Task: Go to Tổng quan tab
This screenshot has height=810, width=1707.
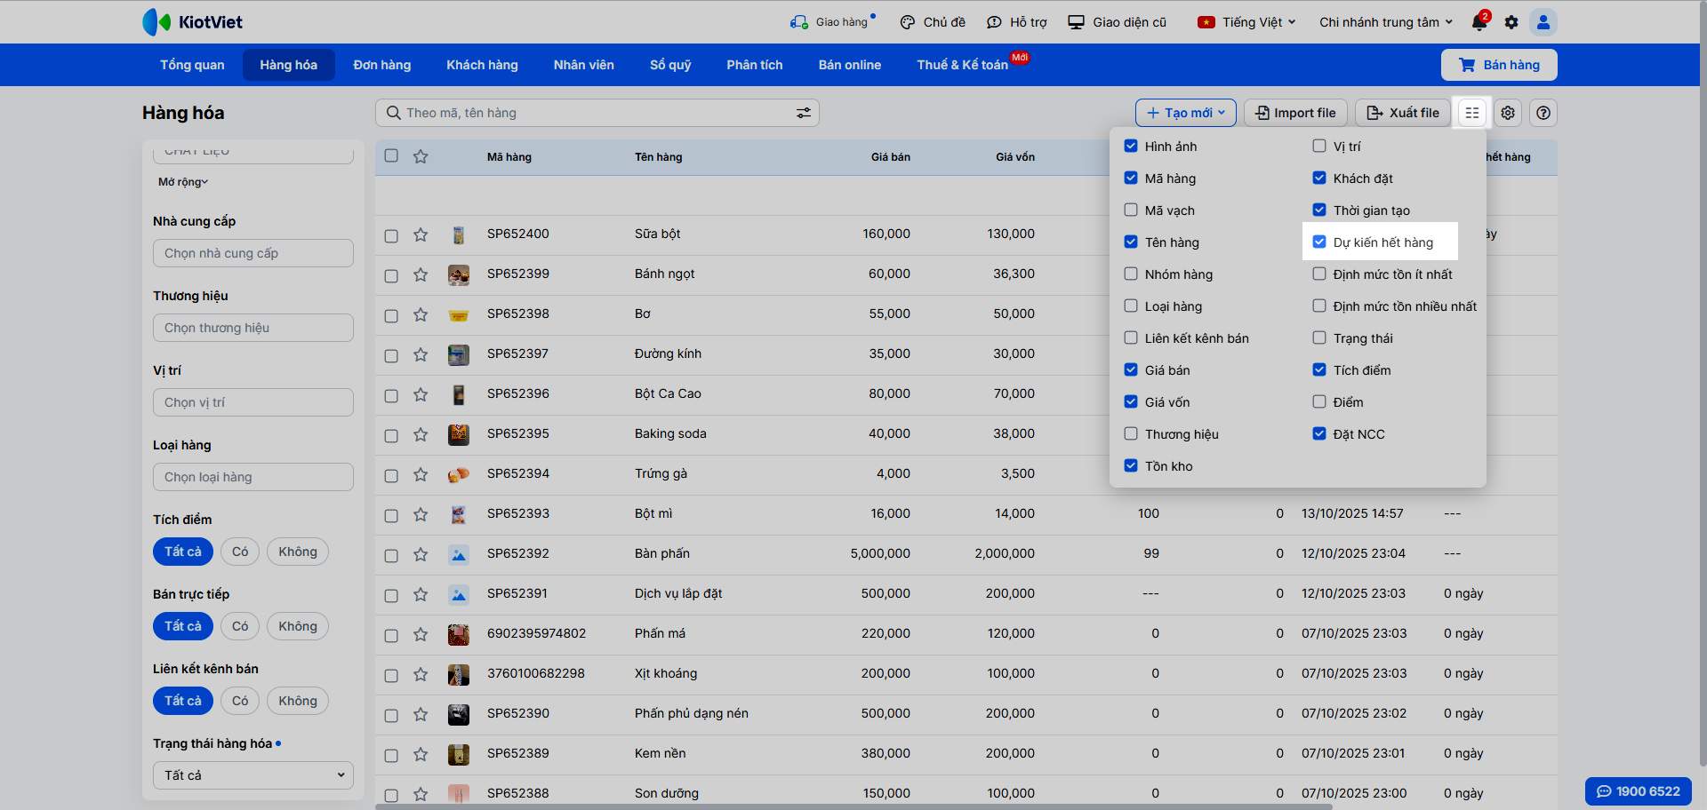Action: pos(192,65)
